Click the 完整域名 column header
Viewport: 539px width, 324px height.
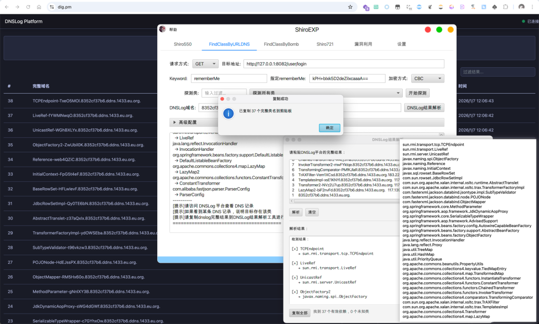click(x=41, y=86)
